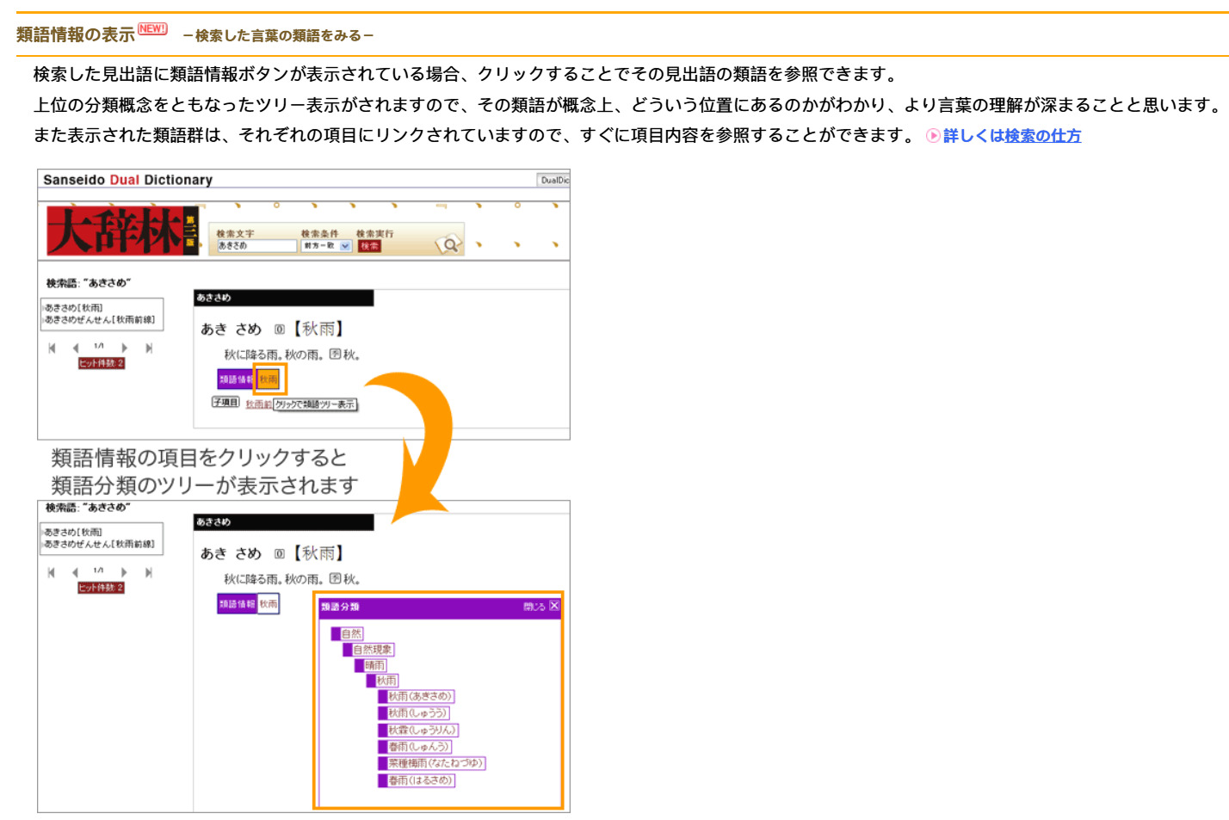Go to previous page in upper pager
Screen dimensions: 1229x820
(x=76, y=348)
